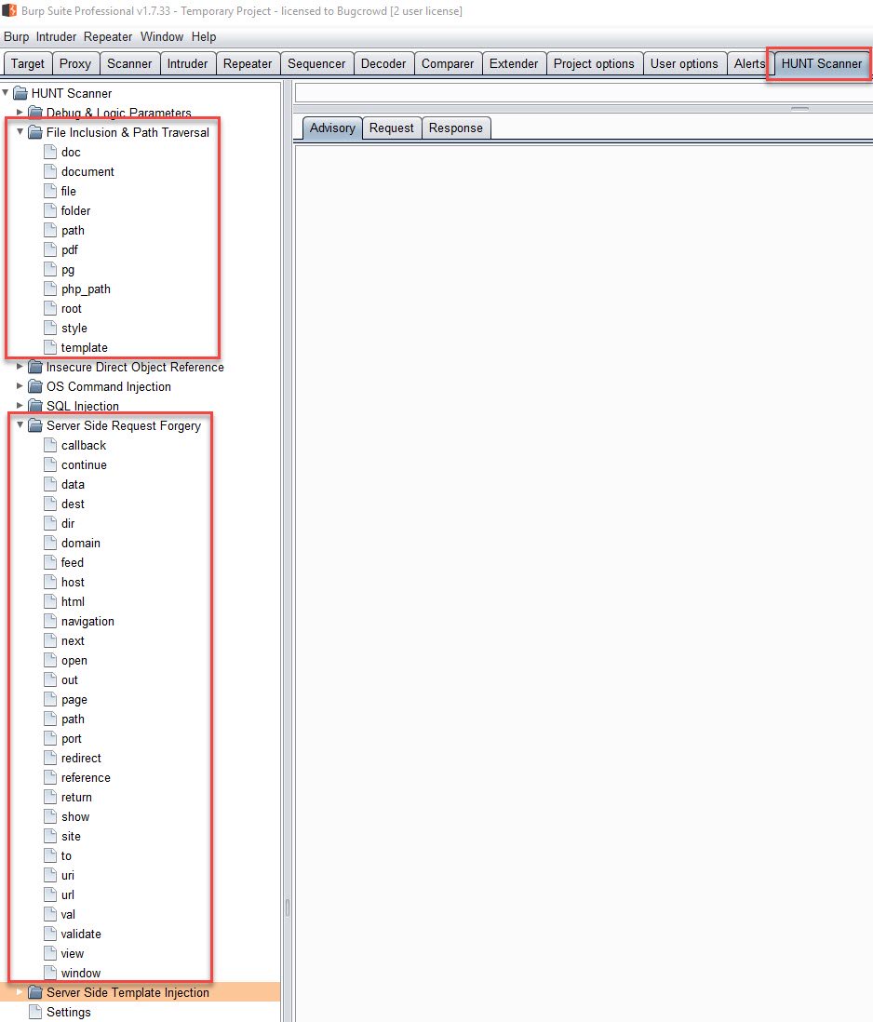Click the Settings page icon in tree
873x1022 pixels.
pos(35,1012)
